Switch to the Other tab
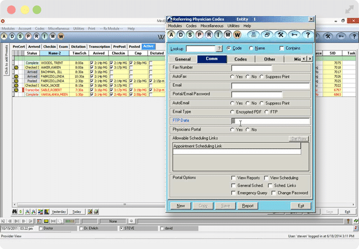Screen dimensions: 359x249 point(269,59)
